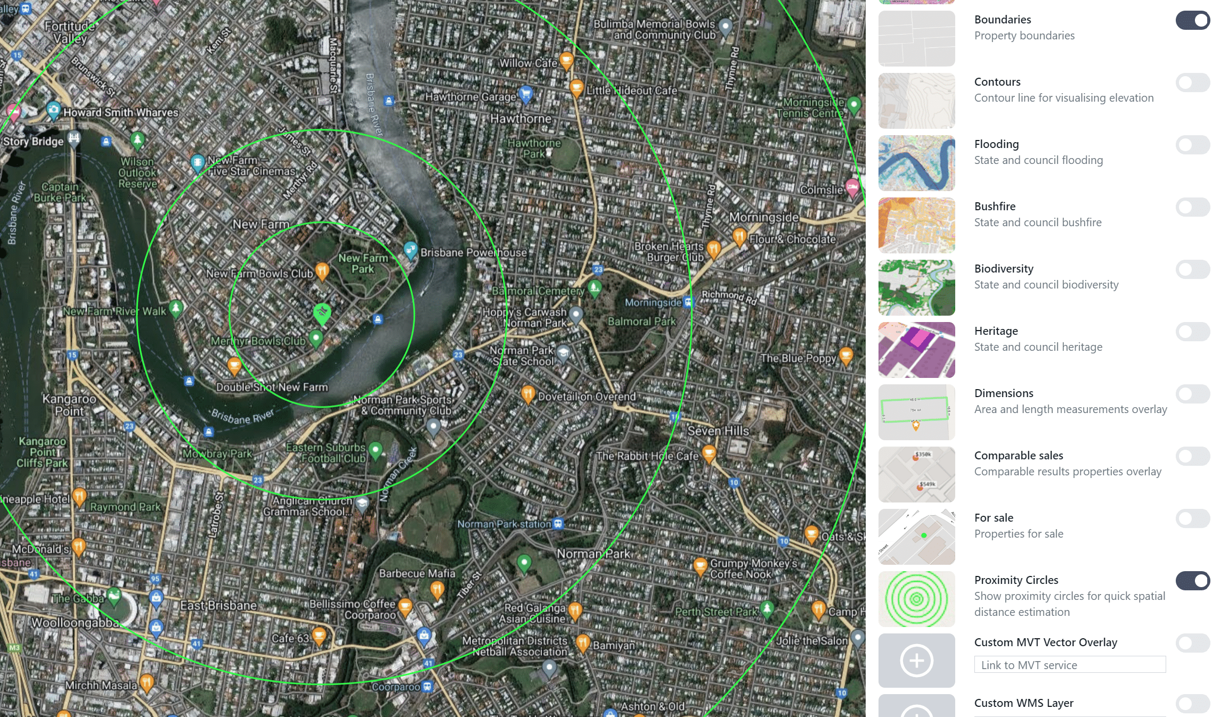Click the Morningside train station icon

point(688,302)
